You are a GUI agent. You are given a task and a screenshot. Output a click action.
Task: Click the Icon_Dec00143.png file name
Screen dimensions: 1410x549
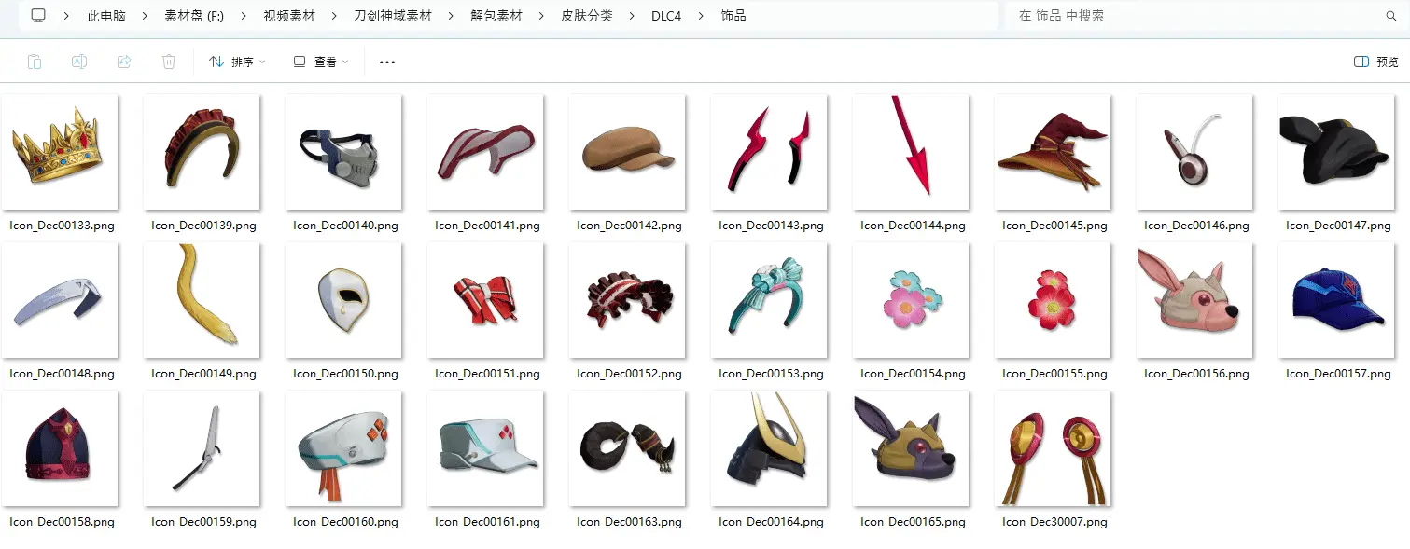pos(771,226)
